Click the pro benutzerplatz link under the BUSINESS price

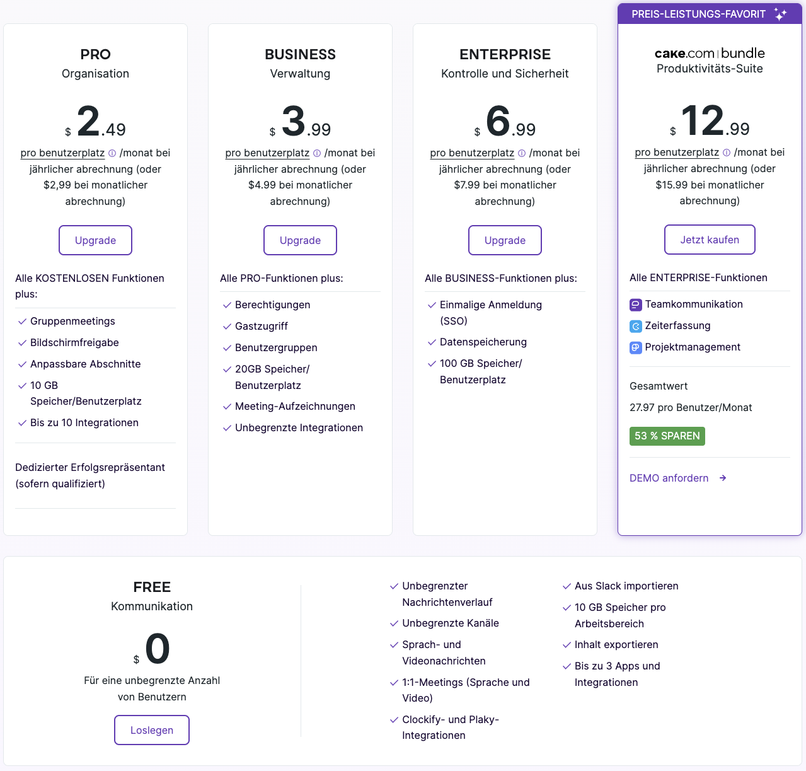coord(267,153)
